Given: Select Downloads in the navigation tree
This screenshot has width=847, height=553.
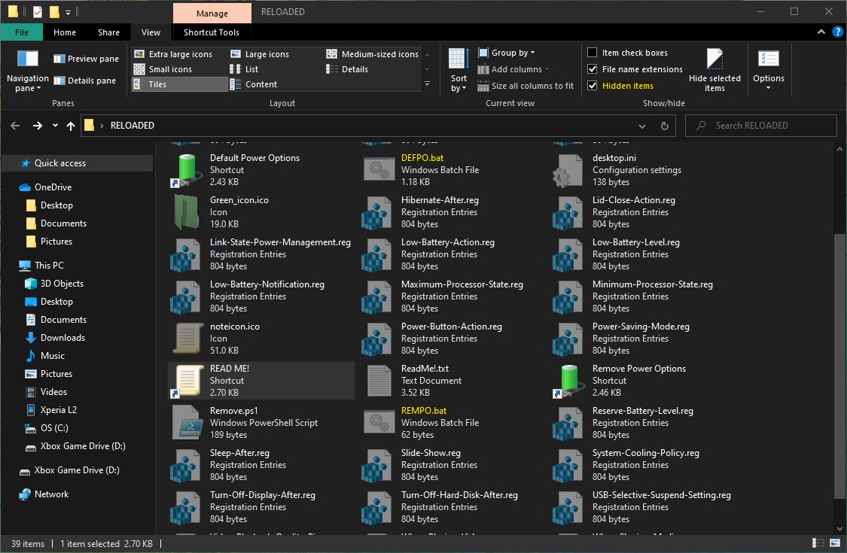Looking at the screenshot, I should coord(62,338).
